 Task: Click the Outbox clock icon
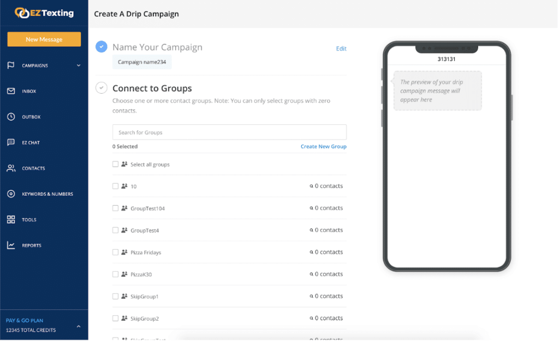[11, 117]
